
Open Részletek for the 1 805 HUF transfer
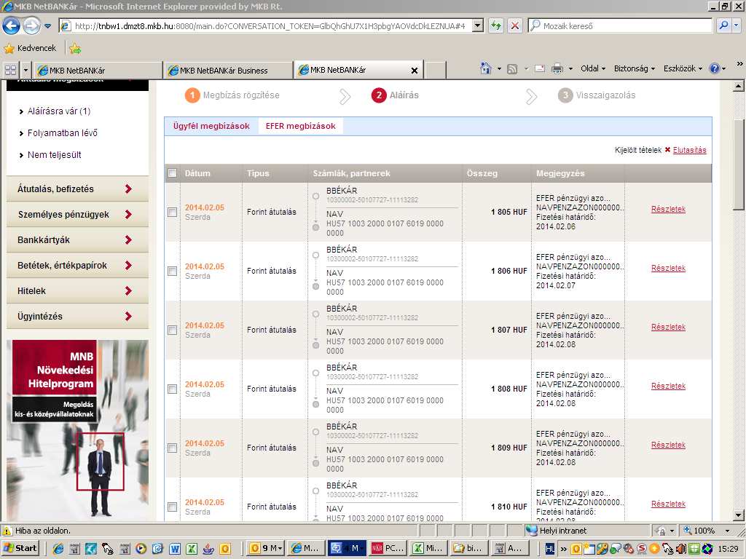(x=668, y=209)
